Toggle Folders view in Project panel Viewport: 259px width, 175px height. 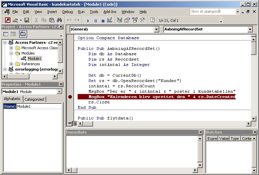coord(23,34)
